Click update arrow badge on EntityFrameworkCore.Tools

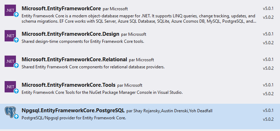point(16,91)
